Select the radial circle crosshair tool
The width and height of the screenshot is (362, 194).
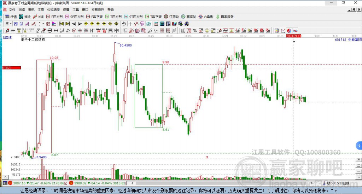[x=74, y=30]
